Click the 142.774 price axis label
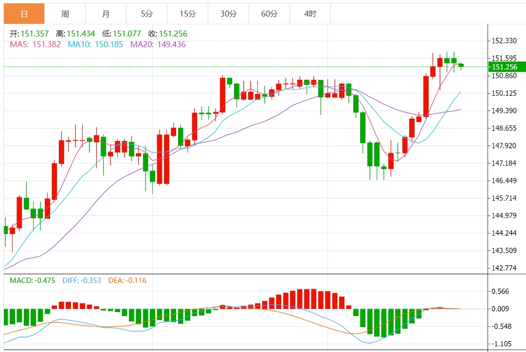Screen dimensions: 526x352 click(x=504, y=268)
